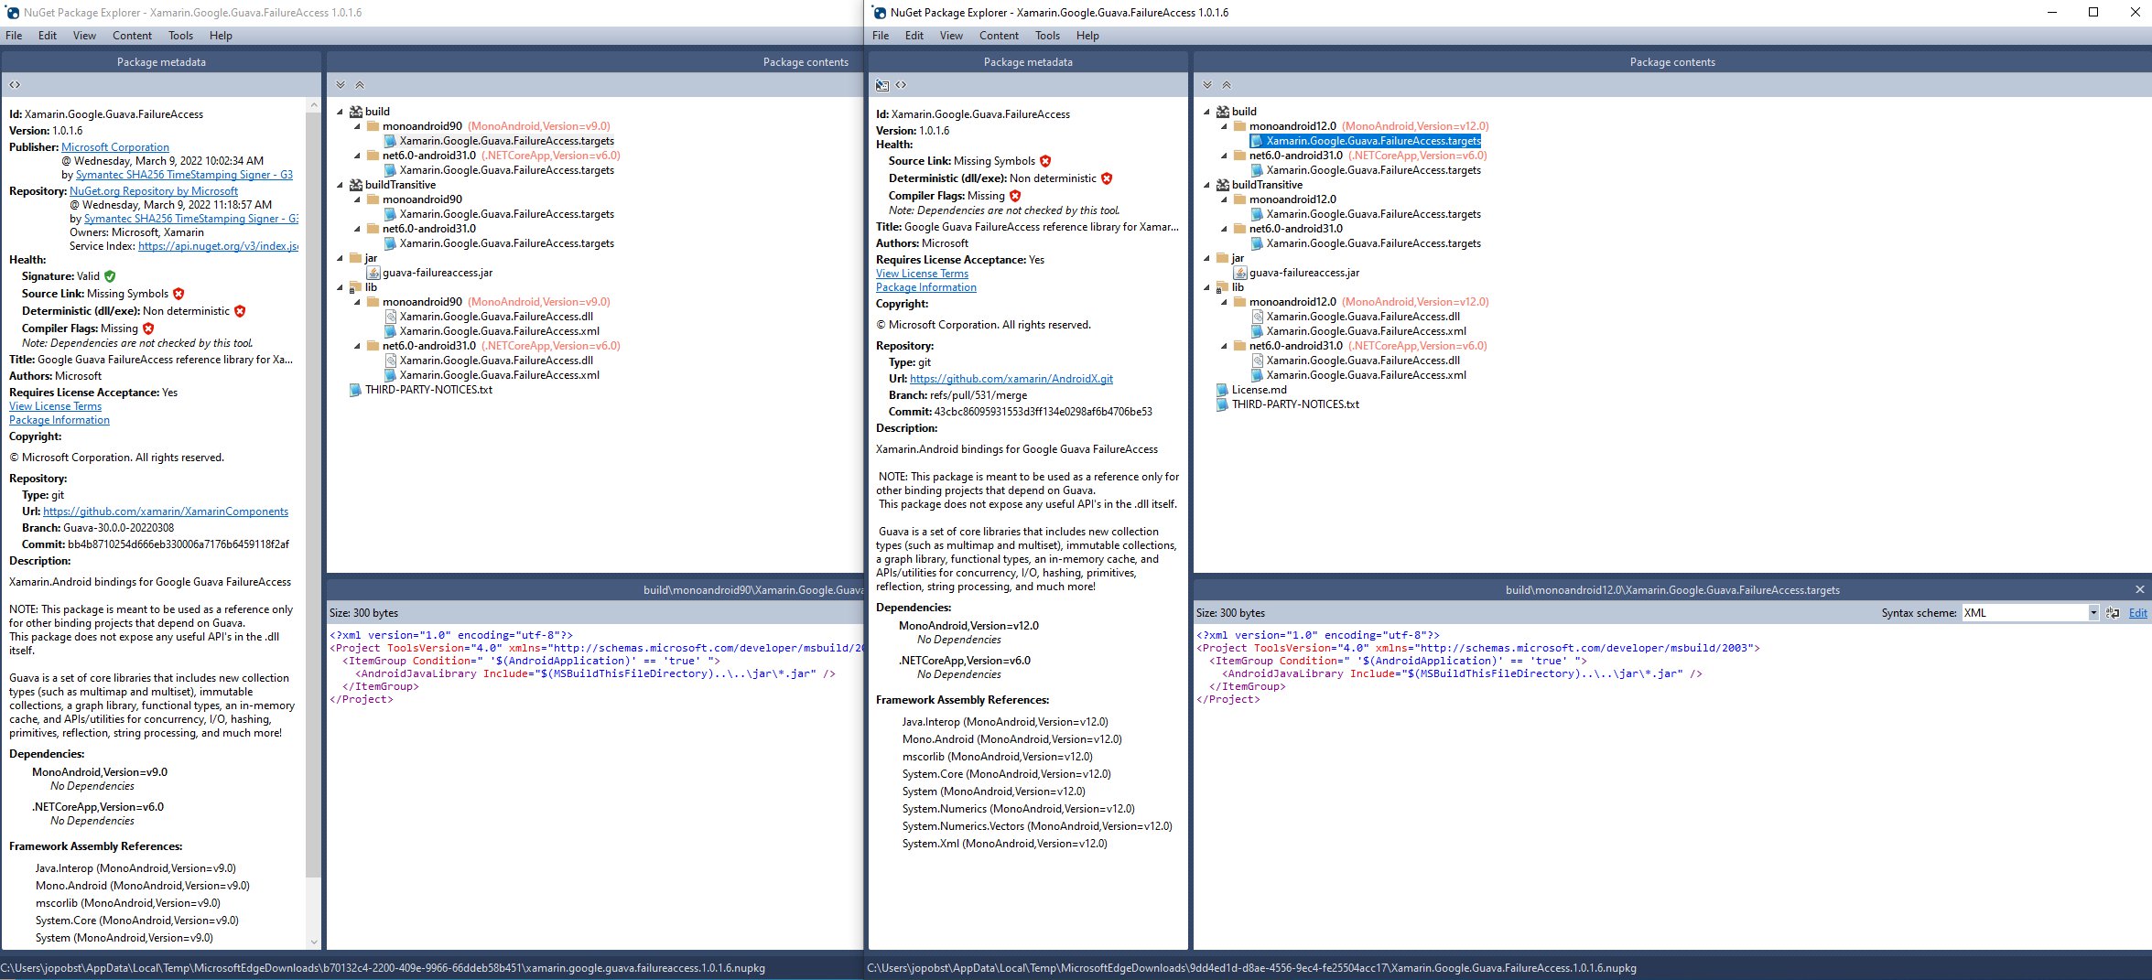2152x980 pixels.
Task: Collapse lib node in right window
Action: click(x=1206, y=287)
